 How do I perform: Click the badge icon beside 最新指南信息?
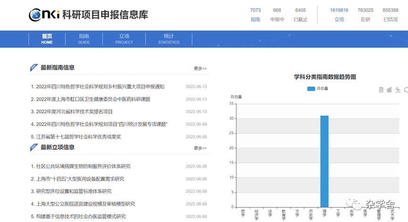point(34,68)
